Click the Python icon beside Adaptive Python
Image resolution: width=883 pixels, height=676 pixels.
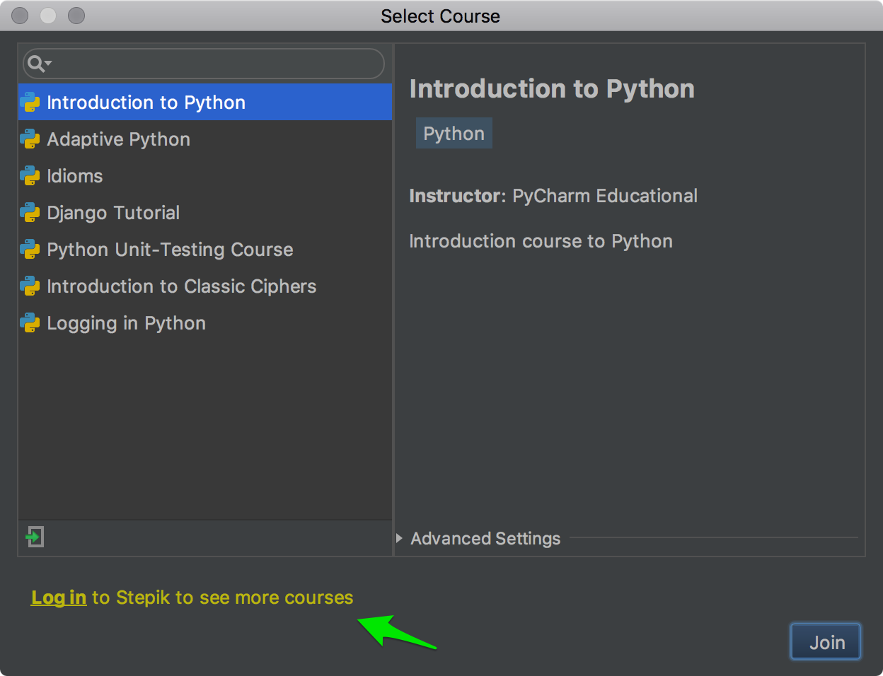(x=30, y=139)
